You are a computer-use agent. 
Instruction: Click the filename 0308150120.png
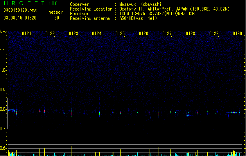[20, 10]
